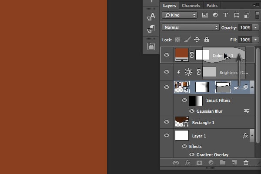Lock all padlock icon
261x174 pixels.
click(x=206, y=40)
